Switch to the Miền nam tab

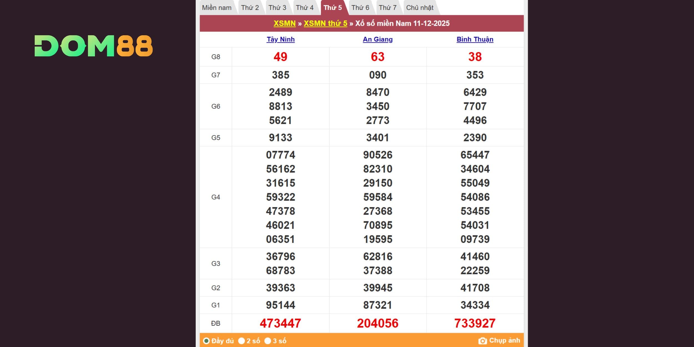click(x=217, y=8)
